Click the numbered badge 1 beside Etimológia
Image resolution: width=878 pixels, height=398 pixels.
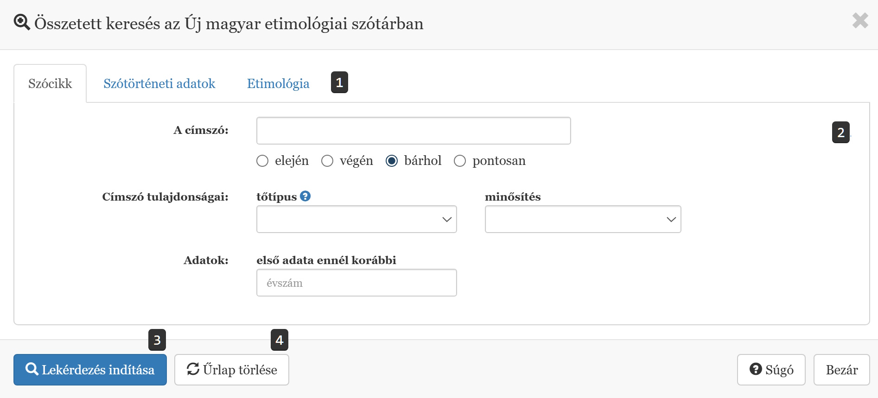[339, 82]
